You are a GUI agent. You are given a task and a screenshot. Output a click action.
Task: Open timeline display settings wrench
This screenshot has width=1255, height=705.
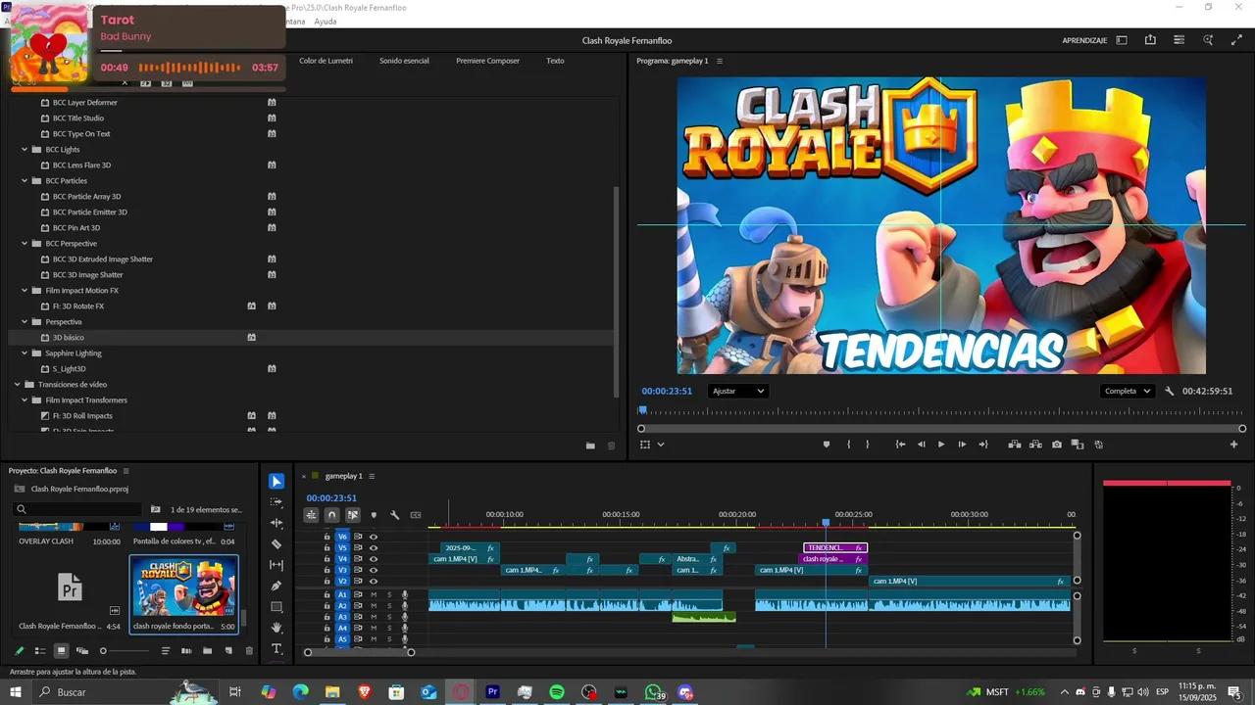pos(394,515)
